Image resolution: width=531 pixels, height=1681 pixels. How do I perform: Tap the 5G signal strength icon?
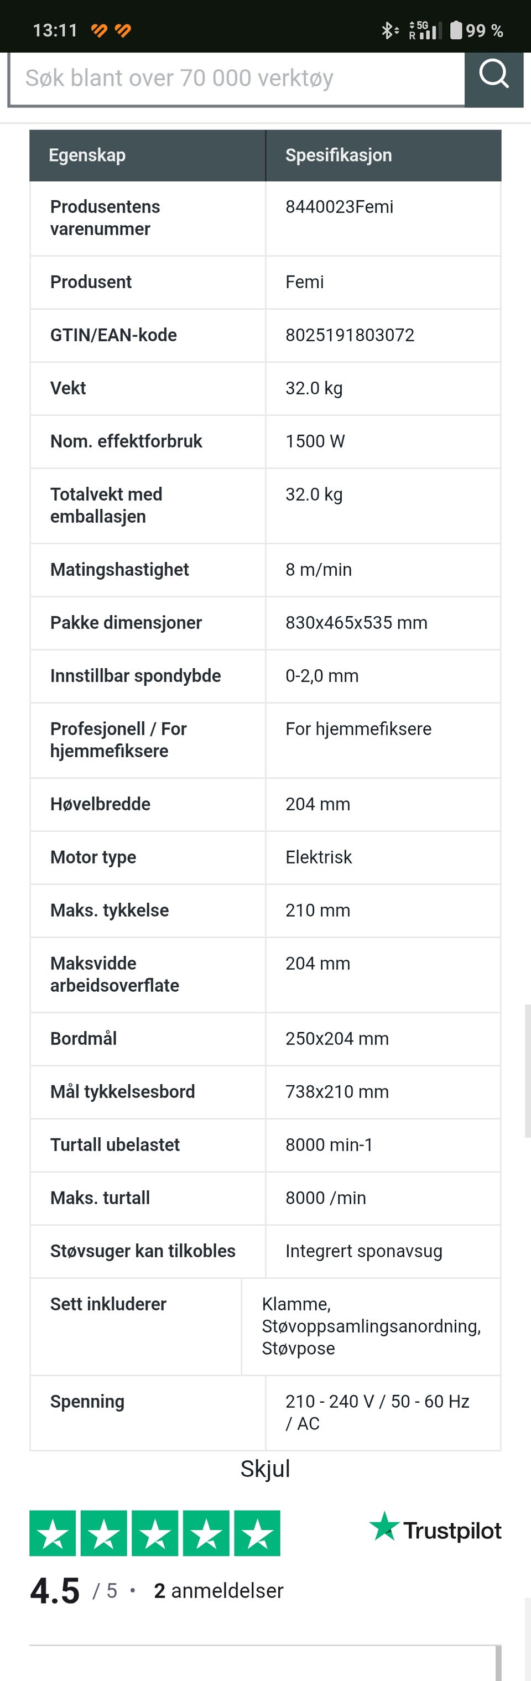coord(425,30)
